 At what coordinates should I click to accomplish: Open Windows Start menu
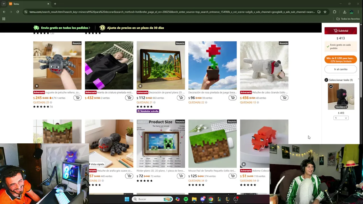pyautogui.click(x=127, y=199)
